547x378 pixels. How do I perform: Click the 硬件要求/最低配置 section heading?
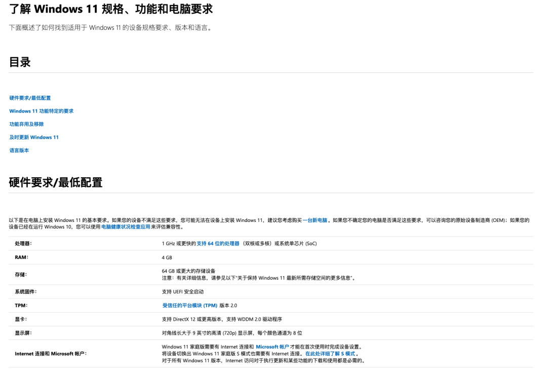[56, 182]
